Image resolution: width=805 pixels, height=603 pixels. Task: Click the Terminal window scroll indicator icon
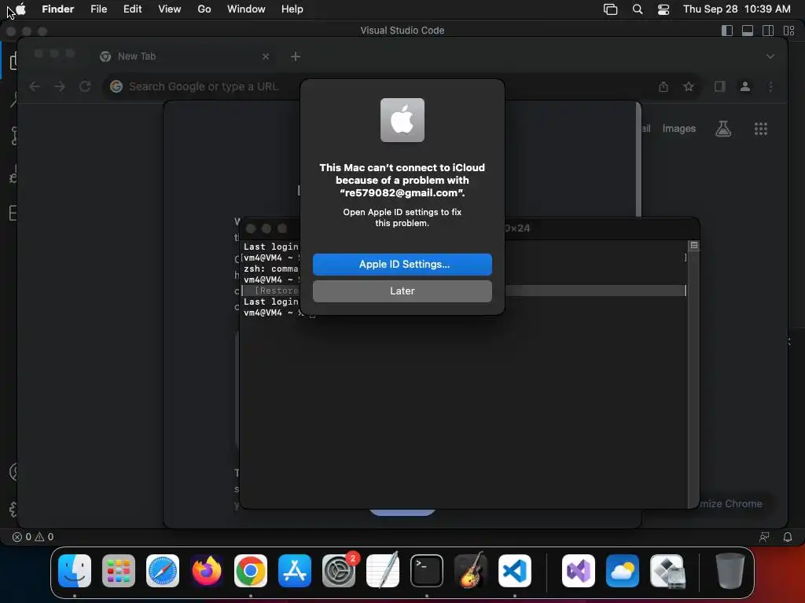(x=693, y=246)
